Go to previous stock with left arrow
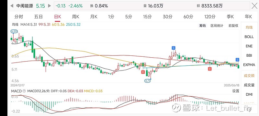The height and width of the screenshot is (116, 259). point(12,6)
